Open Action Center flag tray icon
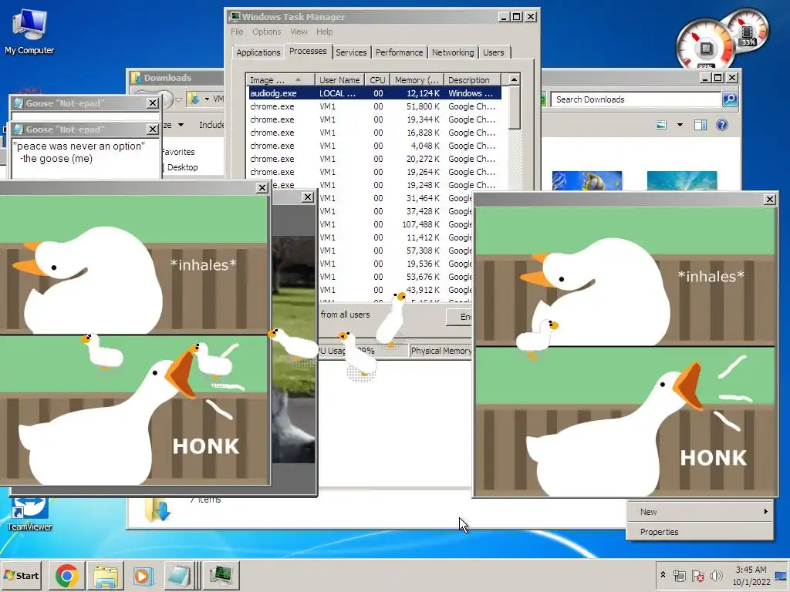This screenshot has height=592, width=790. (697, 575)
